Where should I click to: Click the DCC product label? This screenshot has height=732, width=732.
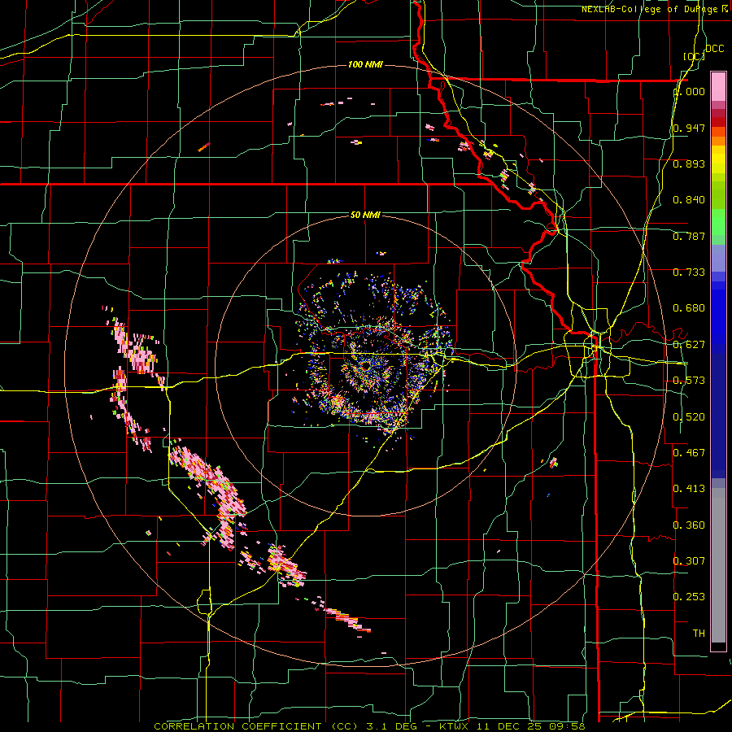point(714,49)
